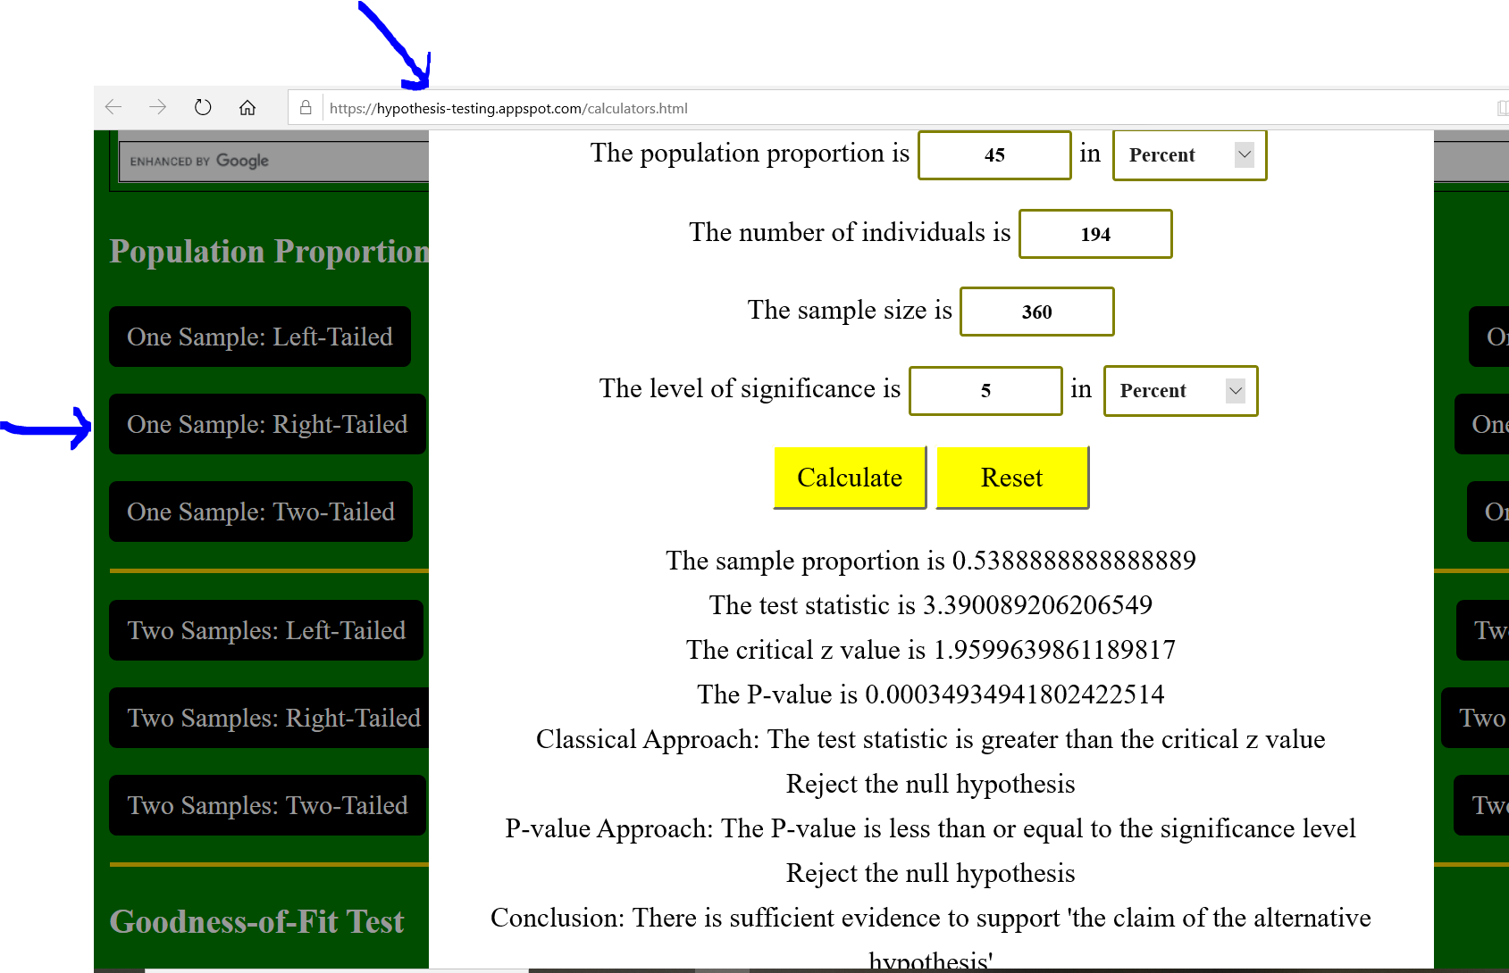The image size is (1509, 973).
Task: Click the test statistic result 3.390089206206549
Action: pos(1037,605)
